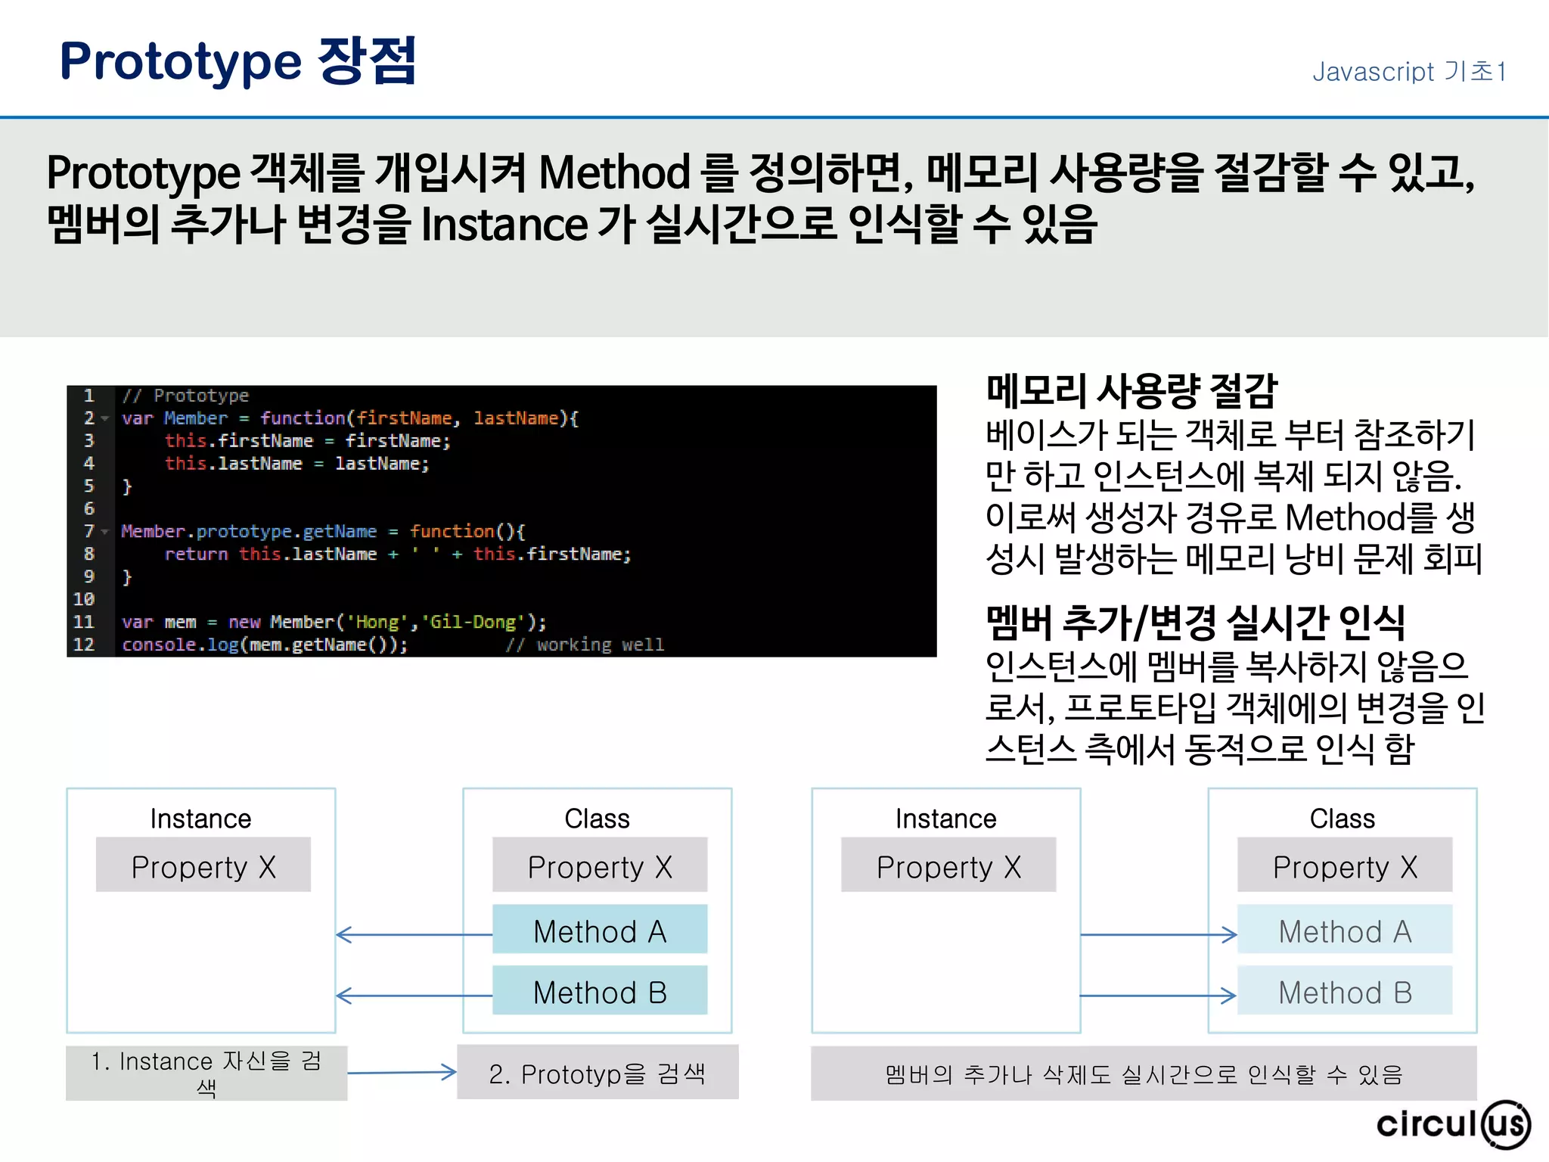This screenshot has height=1162, width=1549.
Task: Collapse code fold arrow on line 2
Action: point(105,418)
